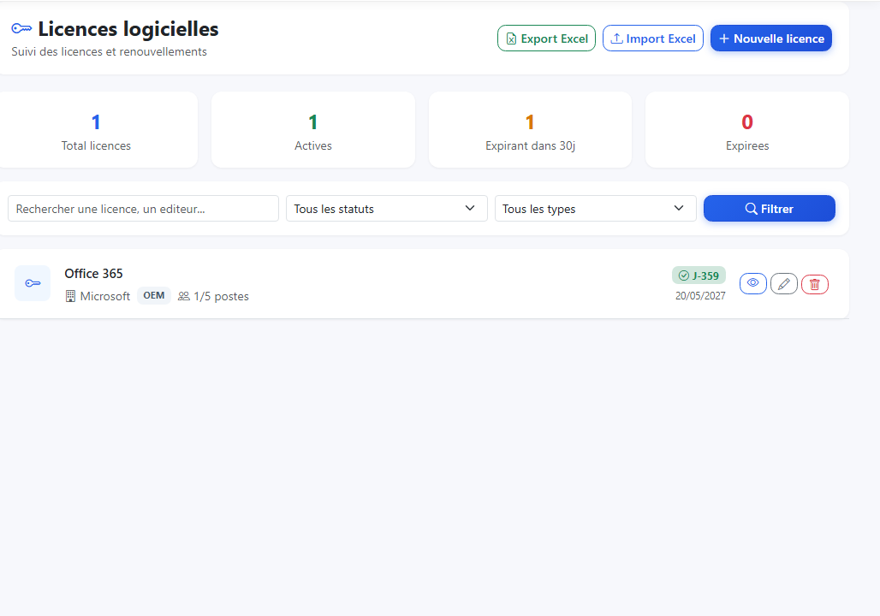880x616 pixels.
Task: Click the key icon beside the Licences logicielles title
Action: (x=22, y=28)
